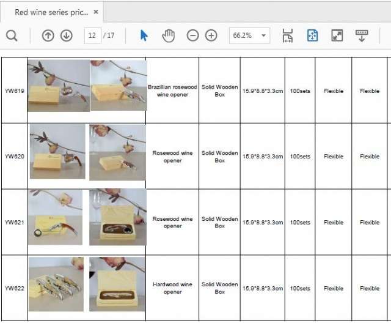Zoom out with the minus button

click(192, 35)
